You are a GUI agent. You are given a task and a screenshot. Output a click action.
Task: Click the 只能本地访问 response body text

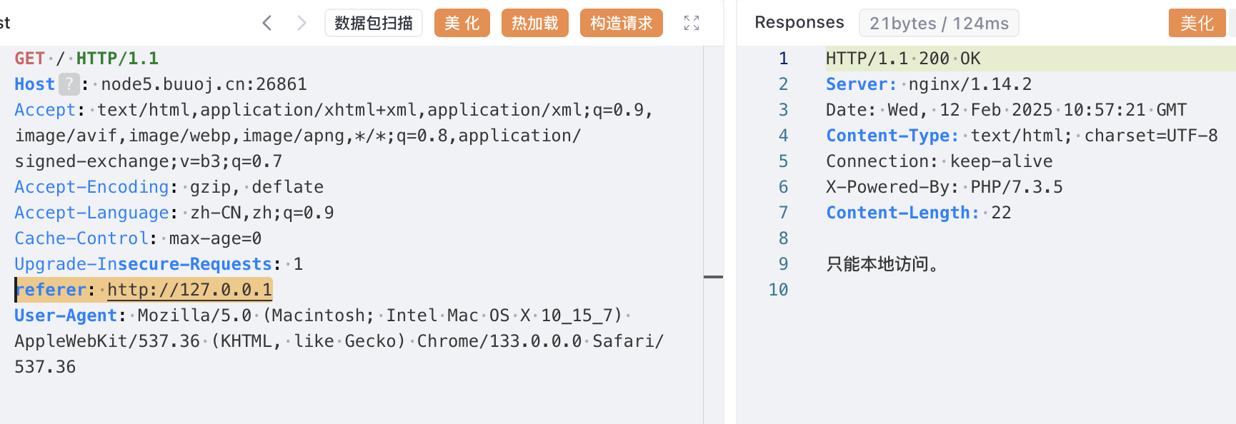point(882,264)
